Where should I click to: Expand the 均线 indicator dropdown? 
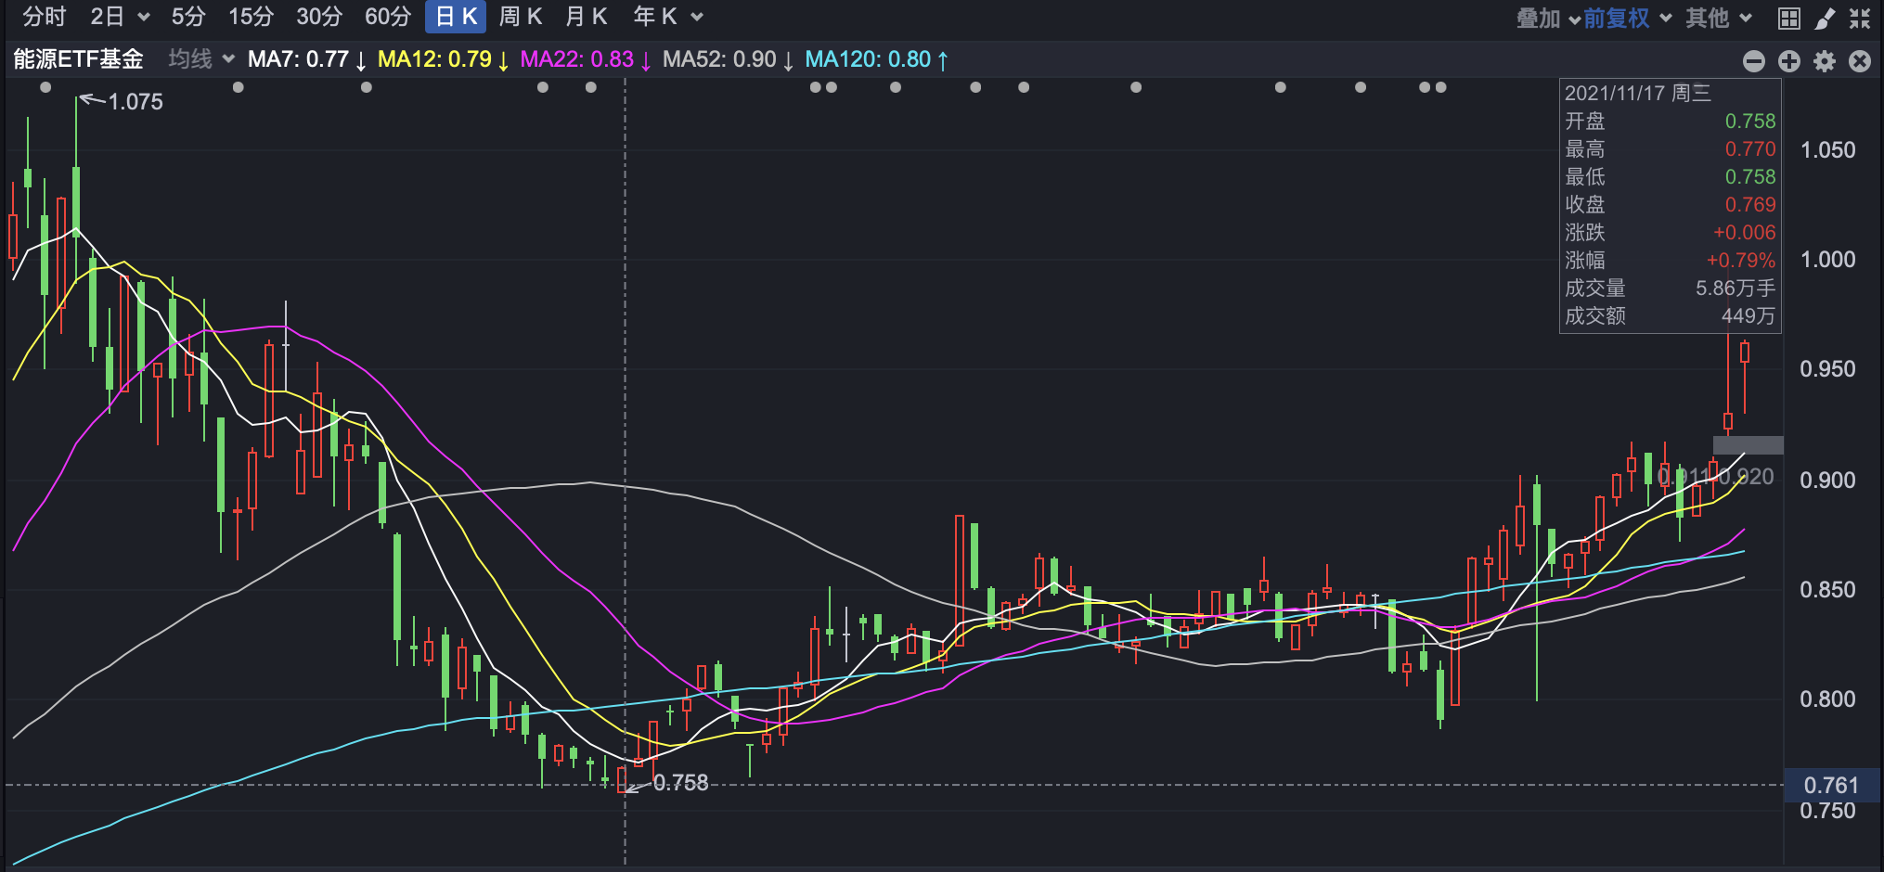201,59
